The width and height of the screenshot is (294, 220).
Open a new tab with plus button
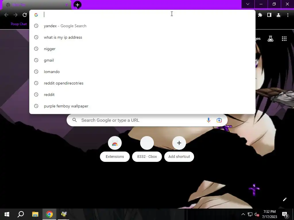78,5
